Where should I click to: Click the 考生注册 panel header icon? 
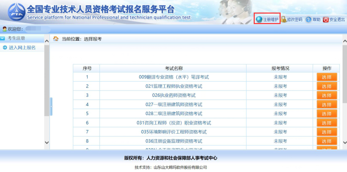coord(3,38)
